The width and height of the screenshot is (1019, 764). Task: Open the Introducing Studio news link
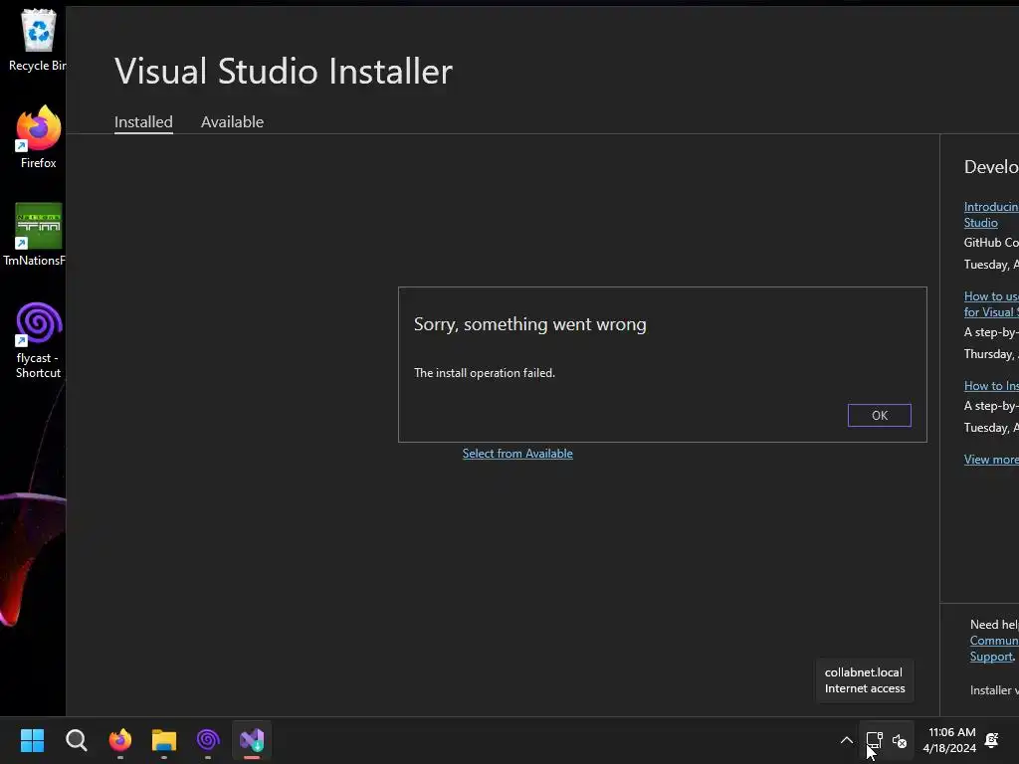point(990,215)
